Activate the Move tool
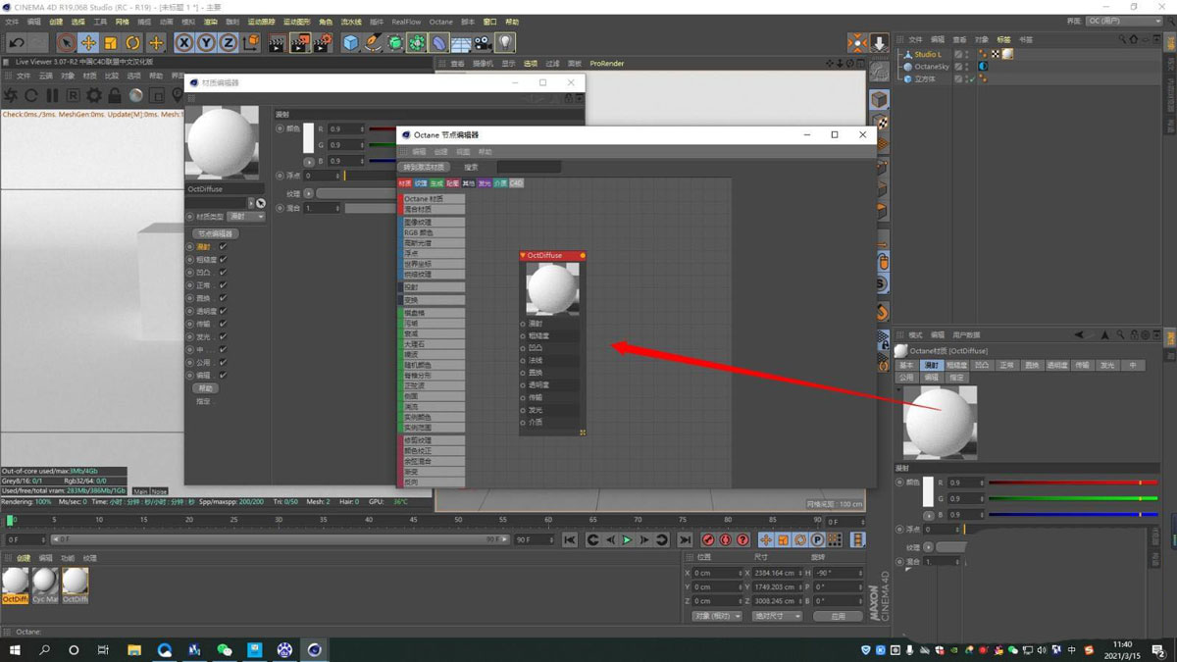This screenshot has width=1177, height=662. point(88,43)
